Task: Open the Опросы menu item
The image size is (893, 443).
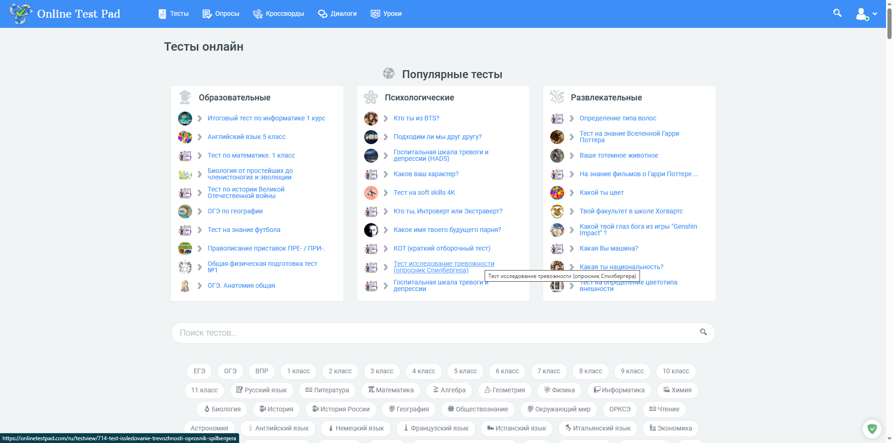Action: [221, 14]
